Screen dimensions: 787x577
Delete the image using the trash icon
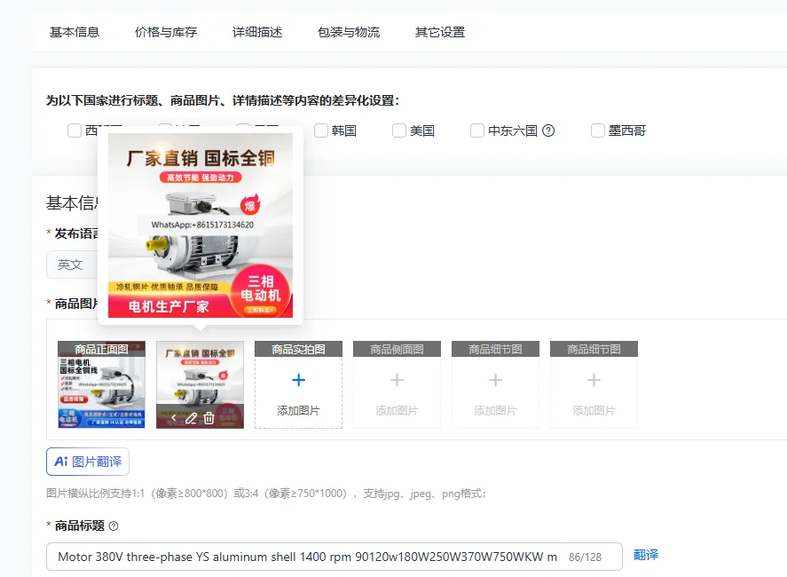coord(209,418)
